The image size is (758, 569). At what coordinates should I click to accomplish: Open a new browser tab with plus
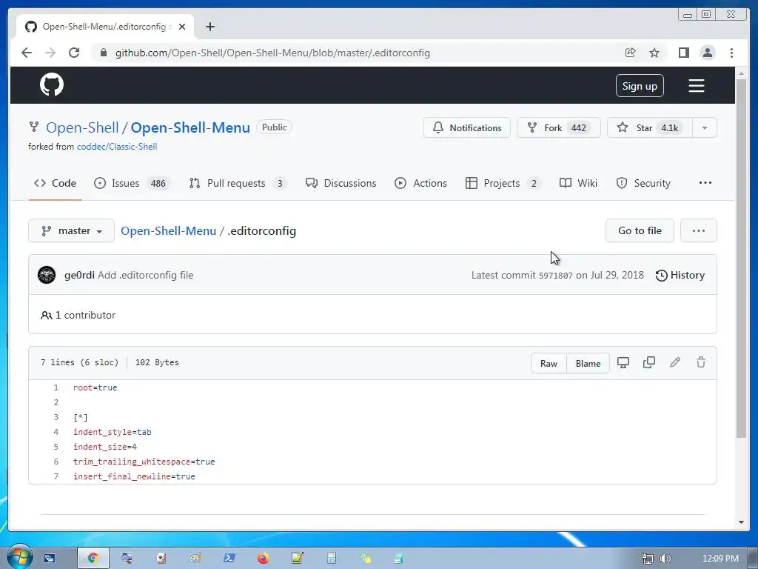tap(209, 27)
